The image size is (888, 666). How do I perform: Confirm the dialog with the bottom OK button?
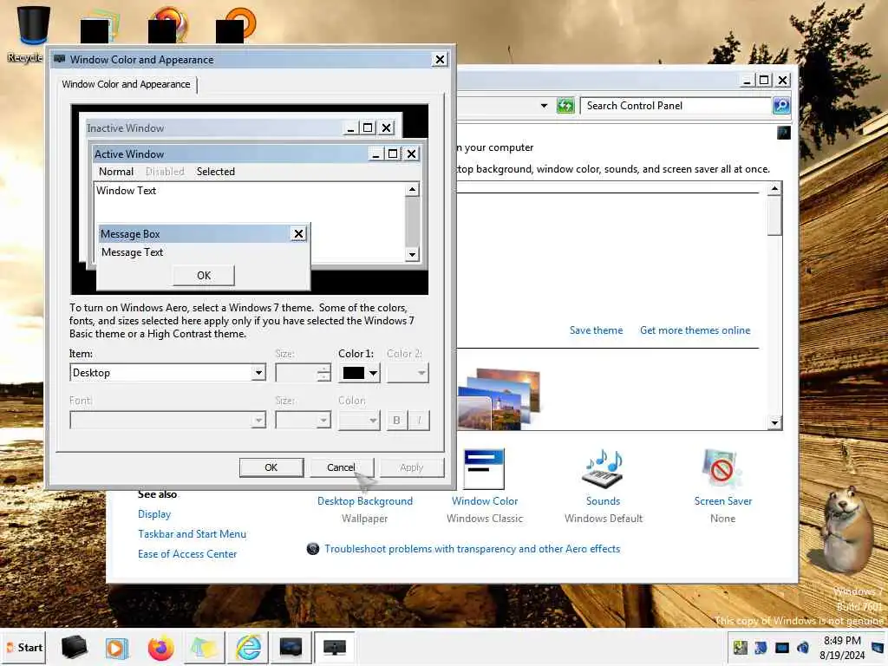click(271, 467)
